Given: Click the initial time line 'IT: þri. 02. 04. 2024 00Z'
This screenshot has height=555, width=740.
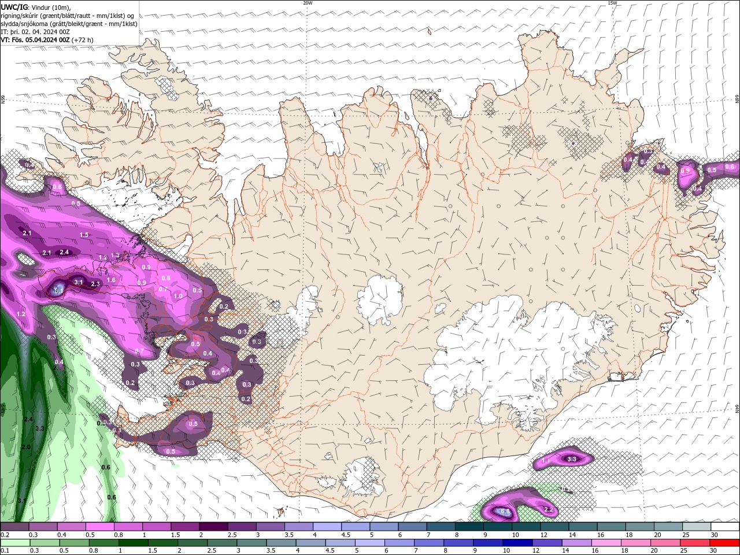Looking at the screenshot, I should (35, 32).
